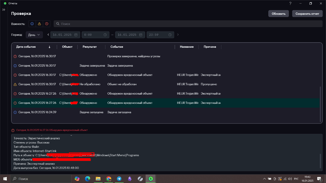Screen dimensions: 326x183
Task: Go to the previous period with left chevron
Action: click(48, 35)
